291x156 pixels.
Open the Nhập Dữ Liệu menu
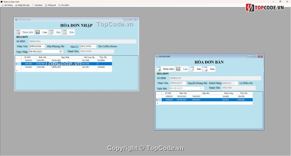(23, 5)
